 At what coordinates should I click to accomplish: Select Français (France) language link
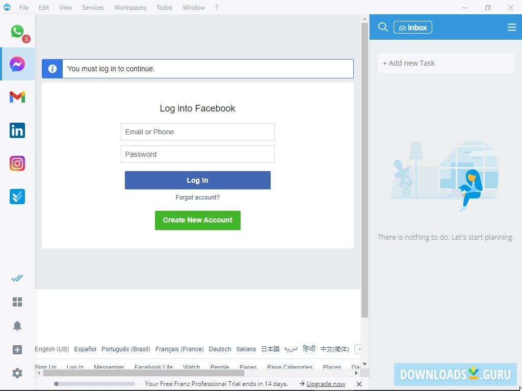pyautogui.click(x=179, y=349)
